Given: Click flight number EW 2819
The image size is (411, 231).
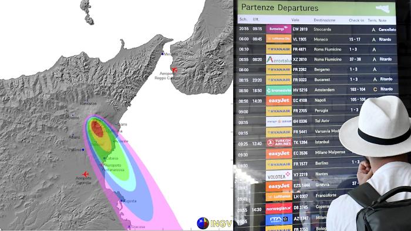Looking at the screenshot, I should 300,29.
